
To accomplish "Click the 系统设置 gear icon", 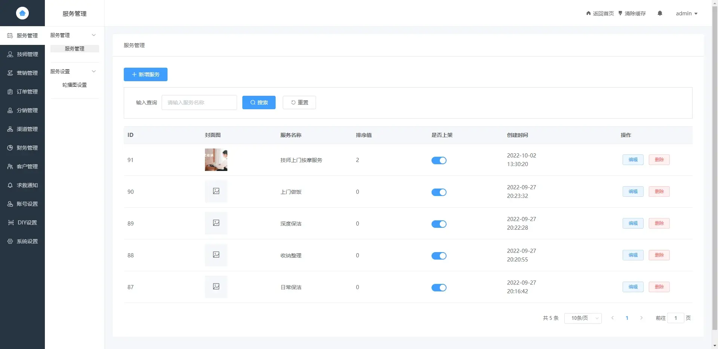I will [10, 241].
